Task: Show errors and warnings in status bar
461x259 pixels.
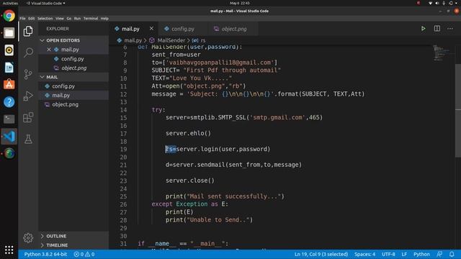Action: tap(84, 254)
